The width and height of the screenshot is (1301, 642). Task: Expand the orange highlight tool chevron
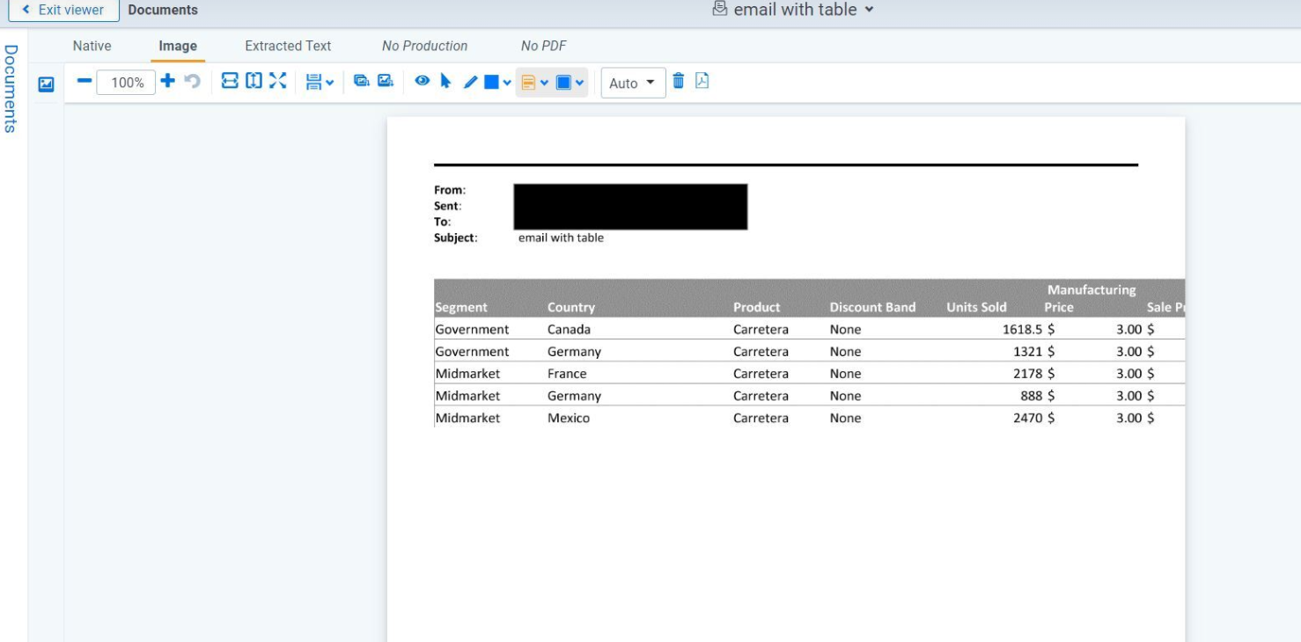coord(544,83)
